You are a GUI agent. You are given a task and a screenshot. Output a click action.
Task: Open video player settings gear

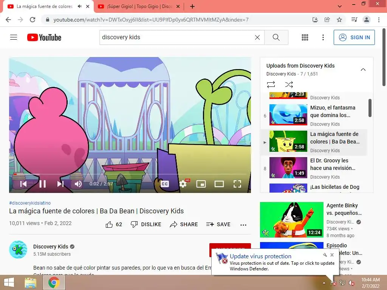[183, 184]
